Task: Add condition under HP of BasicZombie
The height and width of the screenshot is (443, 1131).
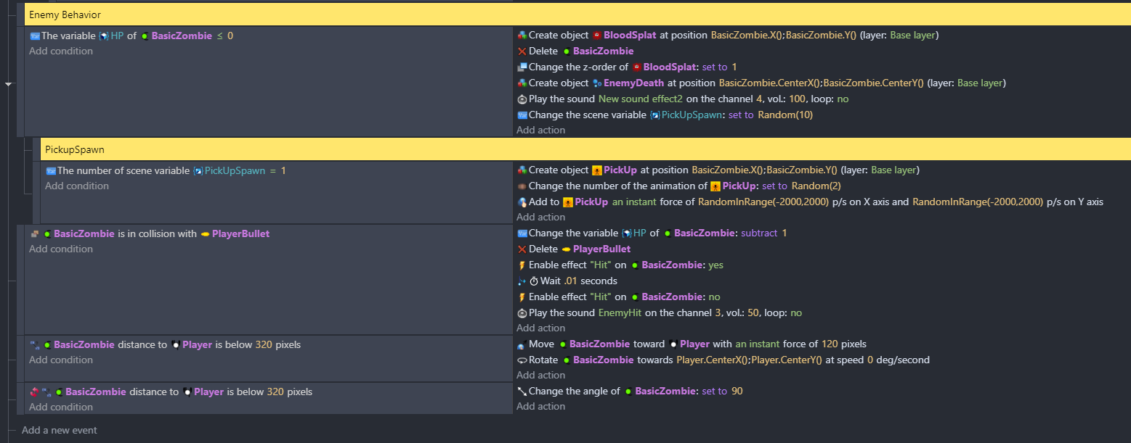Action: (x=61, y=51)
